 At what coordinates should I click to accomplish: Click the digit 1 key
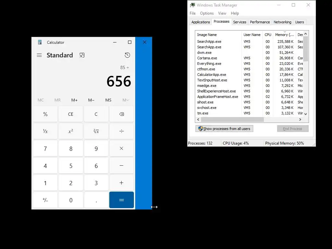pos(45,183)
